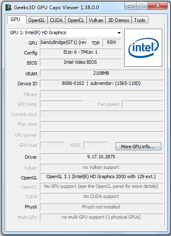This screenshot has width=171, height=236.
Task: Click the 'BIOS' label
Action: [32, 63]
